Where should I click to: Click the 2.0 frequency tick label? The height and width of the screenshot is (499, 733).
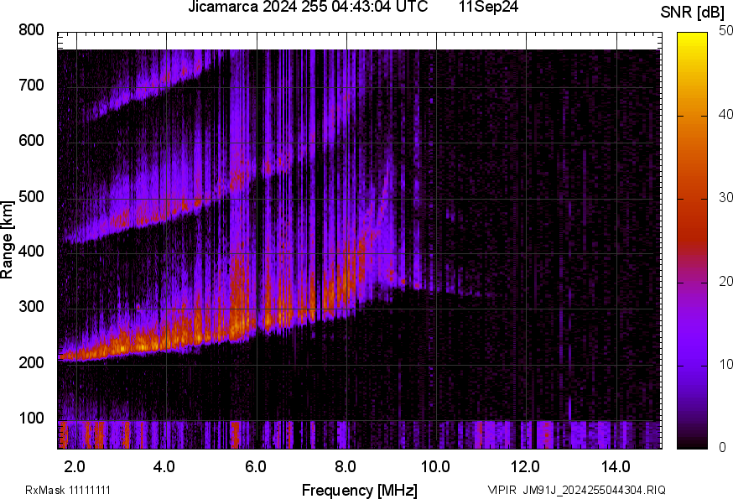click(75, 466)
